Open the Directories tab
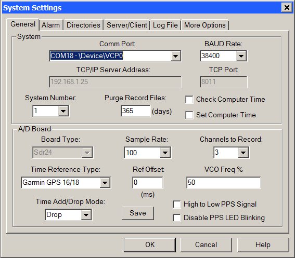 83,25
